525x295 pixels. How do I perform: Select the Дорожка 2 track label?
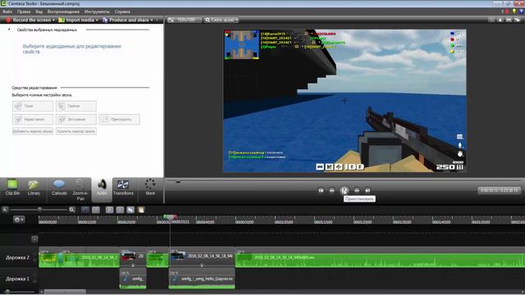pyautogui.click(x=17, y=257)
